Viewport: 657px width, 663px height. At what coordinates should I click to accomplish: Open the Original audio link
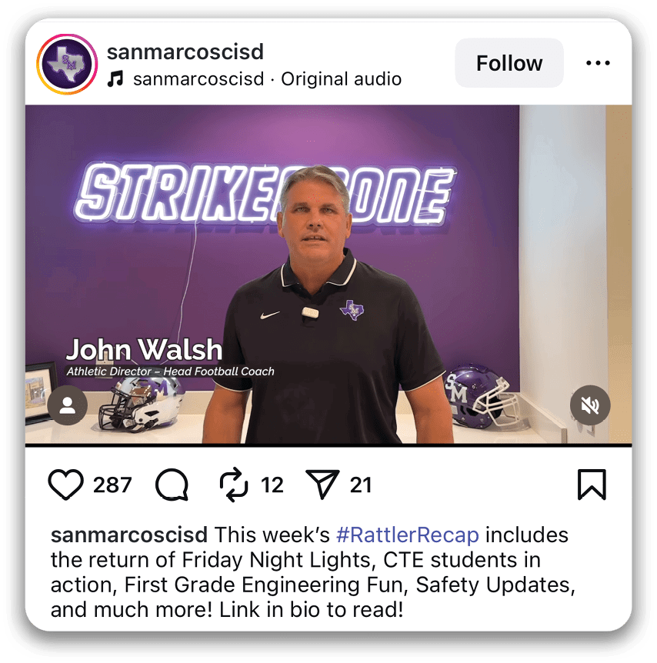click(x=341, y=79)
